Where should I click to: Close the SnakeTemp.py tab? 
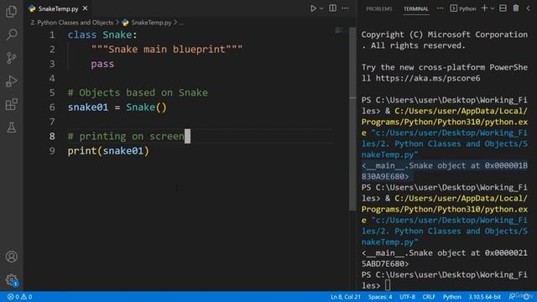[x=86, y=8]
